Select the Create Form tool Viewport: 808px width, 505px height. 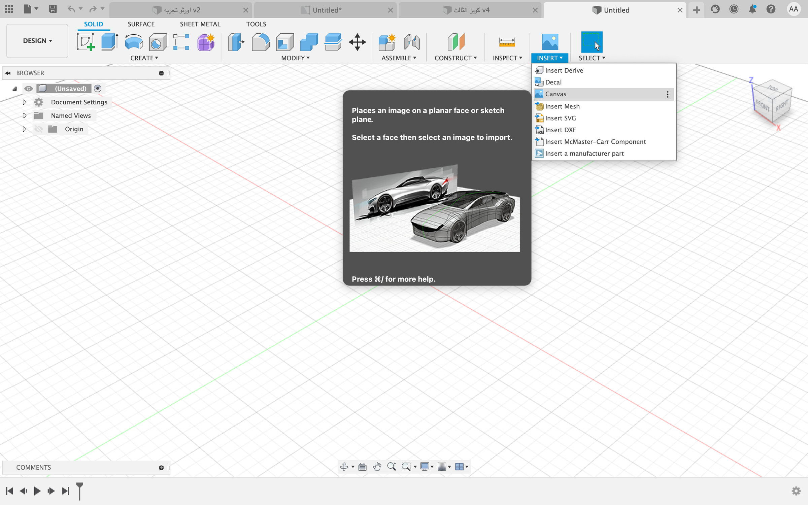206,42
